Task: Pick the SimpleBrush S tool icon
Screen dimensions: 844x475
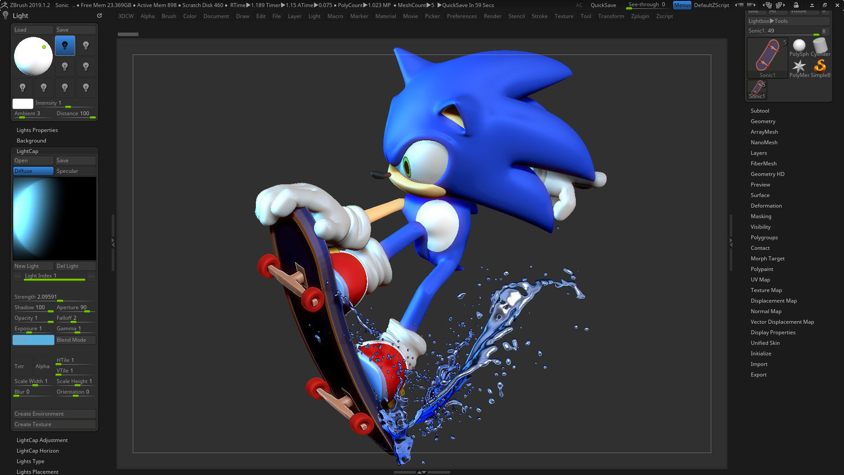Action: pos(820,69)
